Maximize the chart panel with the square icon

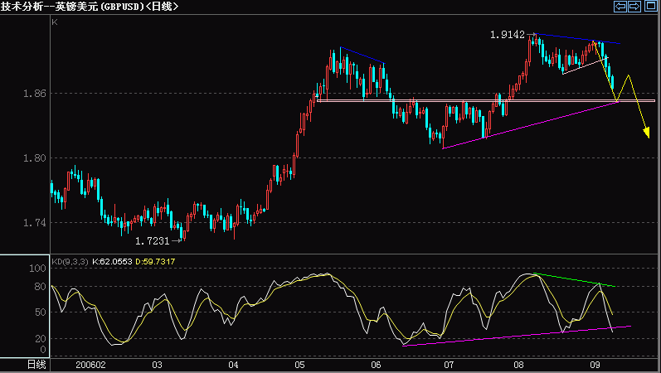[x=651, y=7]
